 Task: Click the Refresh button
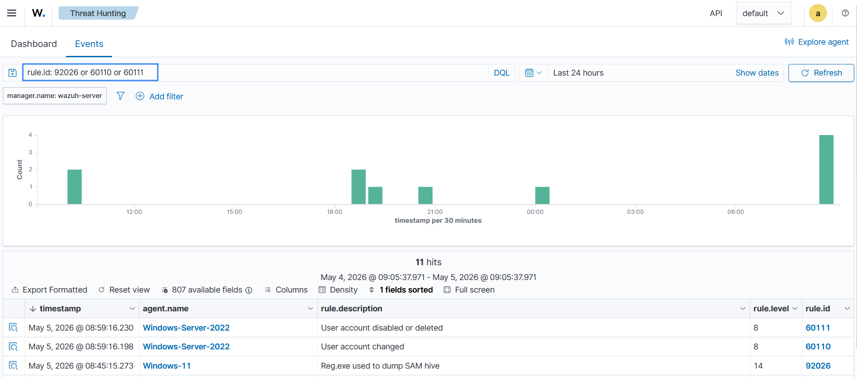point(821,73)
